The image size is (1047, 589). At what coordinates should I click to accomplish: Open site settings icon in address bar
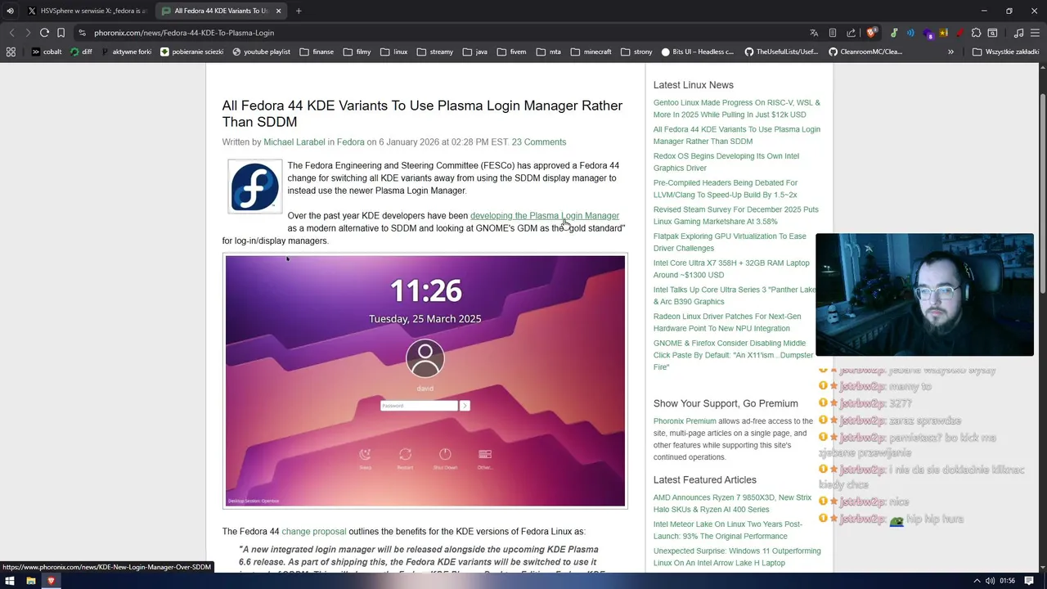pos(82,33)
